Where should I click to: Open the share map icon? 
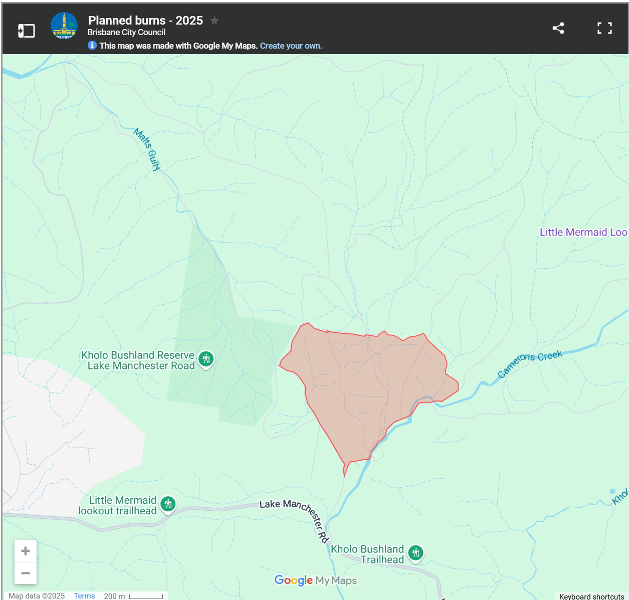pos(558,28)
